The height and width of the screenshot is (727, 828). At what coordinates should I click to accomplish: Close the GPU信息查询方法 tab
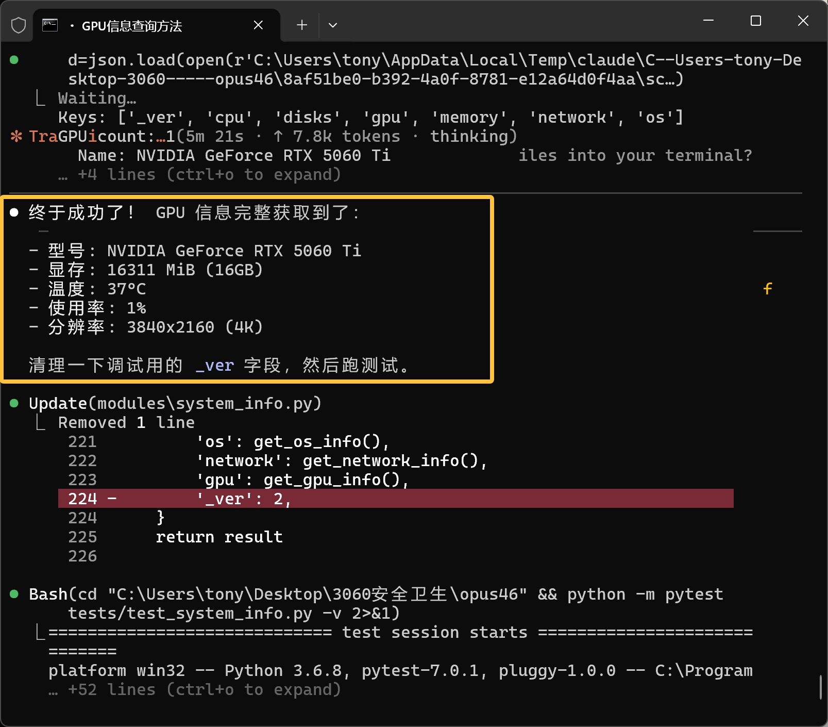click(259, 25)
